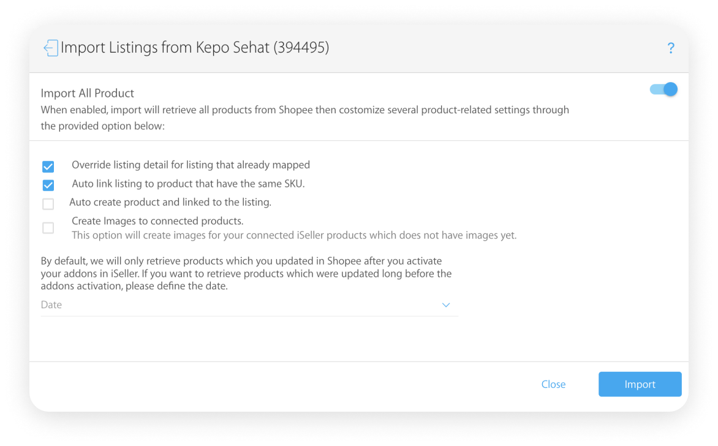718x446 pixels.
Task: Click the back arrow icon beside the title
Action: (50, 48)
